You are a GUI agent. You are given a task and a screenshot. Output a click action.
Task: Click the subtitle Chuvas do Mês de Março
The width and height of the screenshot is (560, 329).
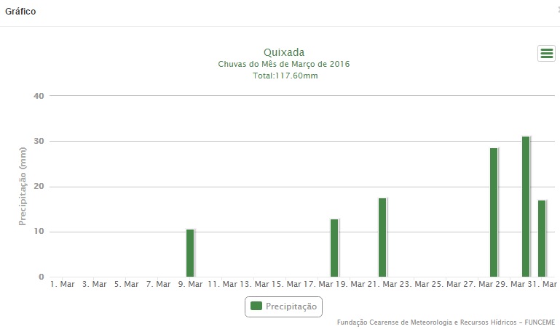[x=283, y=65]
